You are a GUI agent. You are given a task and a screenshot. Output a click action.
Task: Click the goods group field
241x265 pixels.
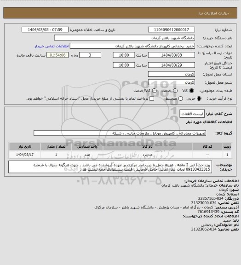[120, 133]
